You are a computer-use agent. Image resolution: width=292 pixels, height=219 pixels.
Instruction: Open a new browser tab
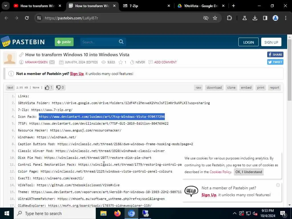pyautogui.click(x=234, y=6)
